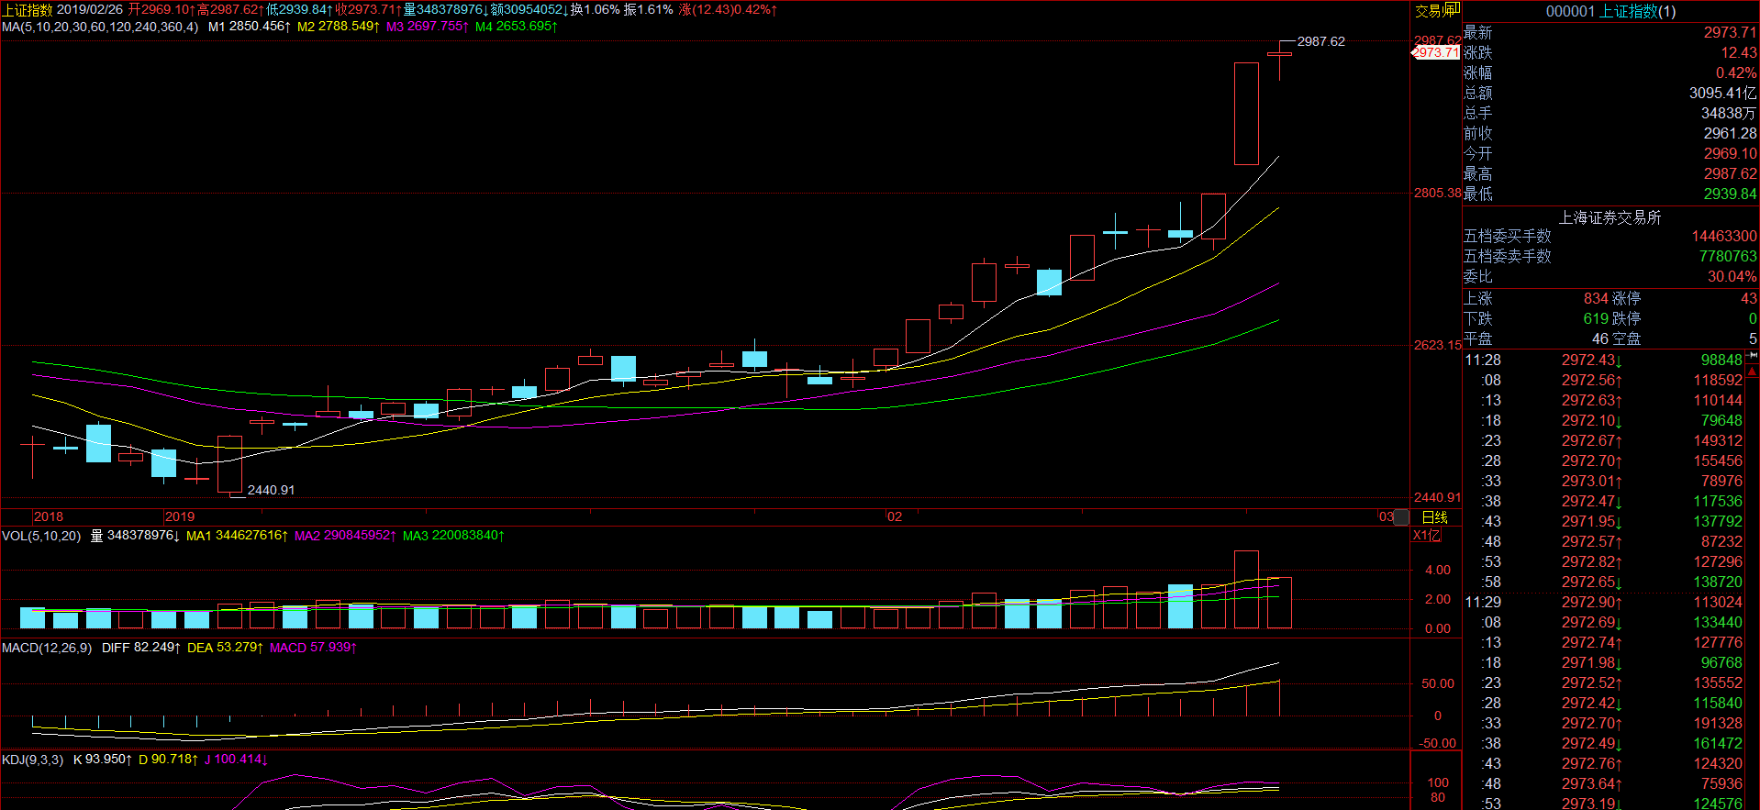Click the 今开 value 2969.10
The width and height of the screenshot is (1760, 810).
click(x=1731, y=153)
